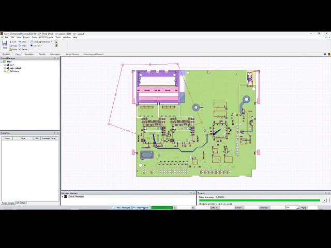Expand the Definitions folder node

click(x=5, y=71)
